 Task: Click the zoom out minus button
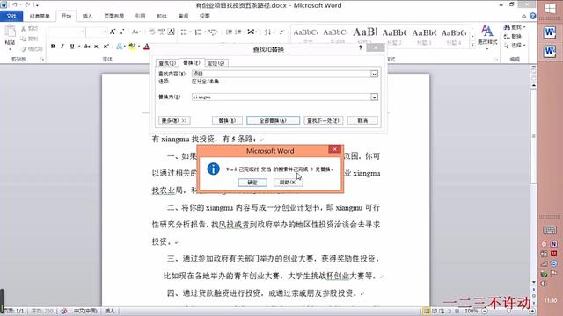[x=485, y=311]
